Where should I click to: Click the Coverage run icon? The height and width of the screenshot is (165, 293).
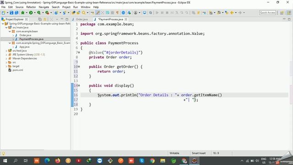pos(39,13)
